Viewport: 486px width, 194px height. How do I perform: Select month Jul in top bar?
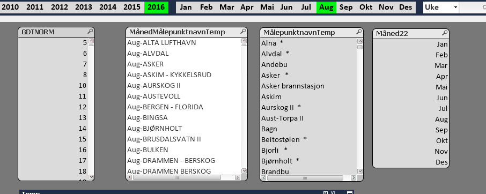306,8
